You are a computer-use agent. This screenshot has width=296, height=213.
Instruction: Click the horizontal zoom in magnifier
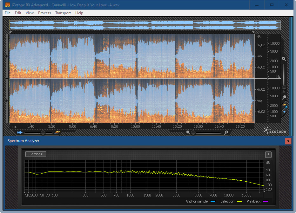[226, 132]
